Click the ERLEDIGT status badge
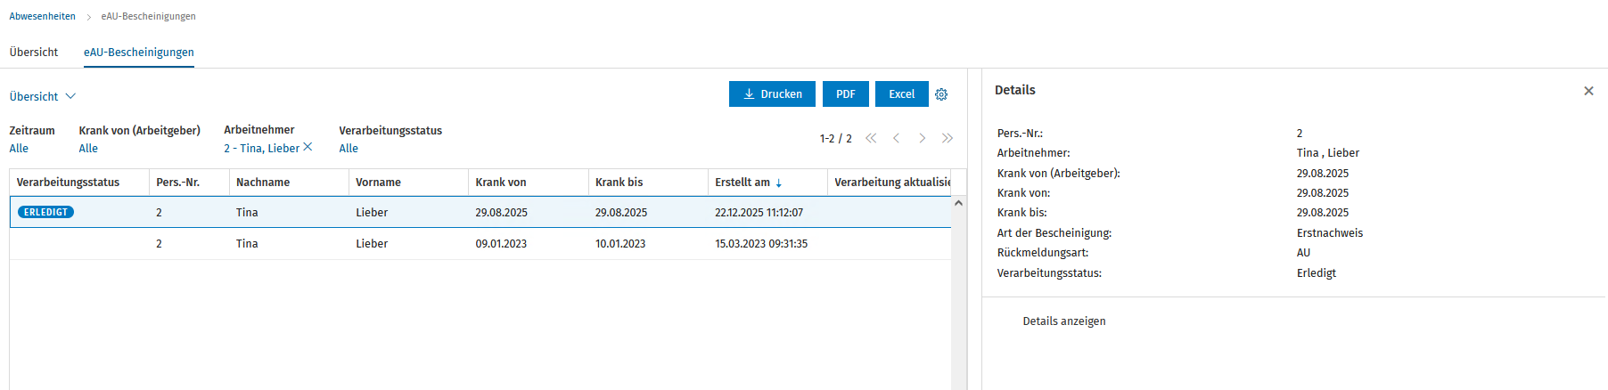The image size is (1608, 390). [x=45, y=212]
